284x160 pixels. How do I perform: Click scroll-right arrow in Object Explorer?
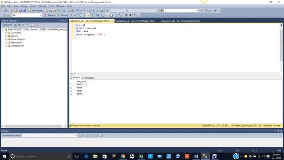click(66, 126)
